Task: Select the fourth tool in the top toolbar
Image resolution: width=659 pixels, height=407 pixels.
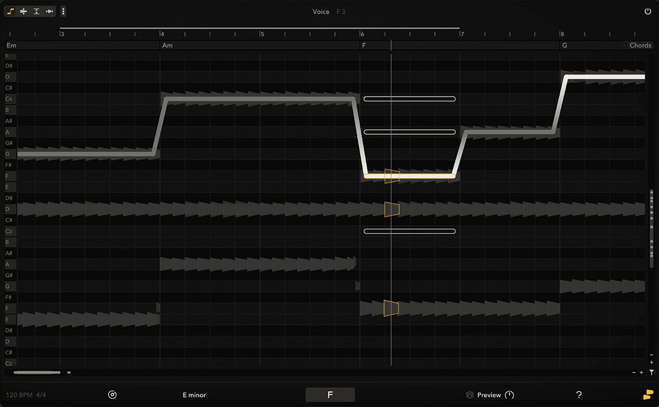Action: pos(49,11)
